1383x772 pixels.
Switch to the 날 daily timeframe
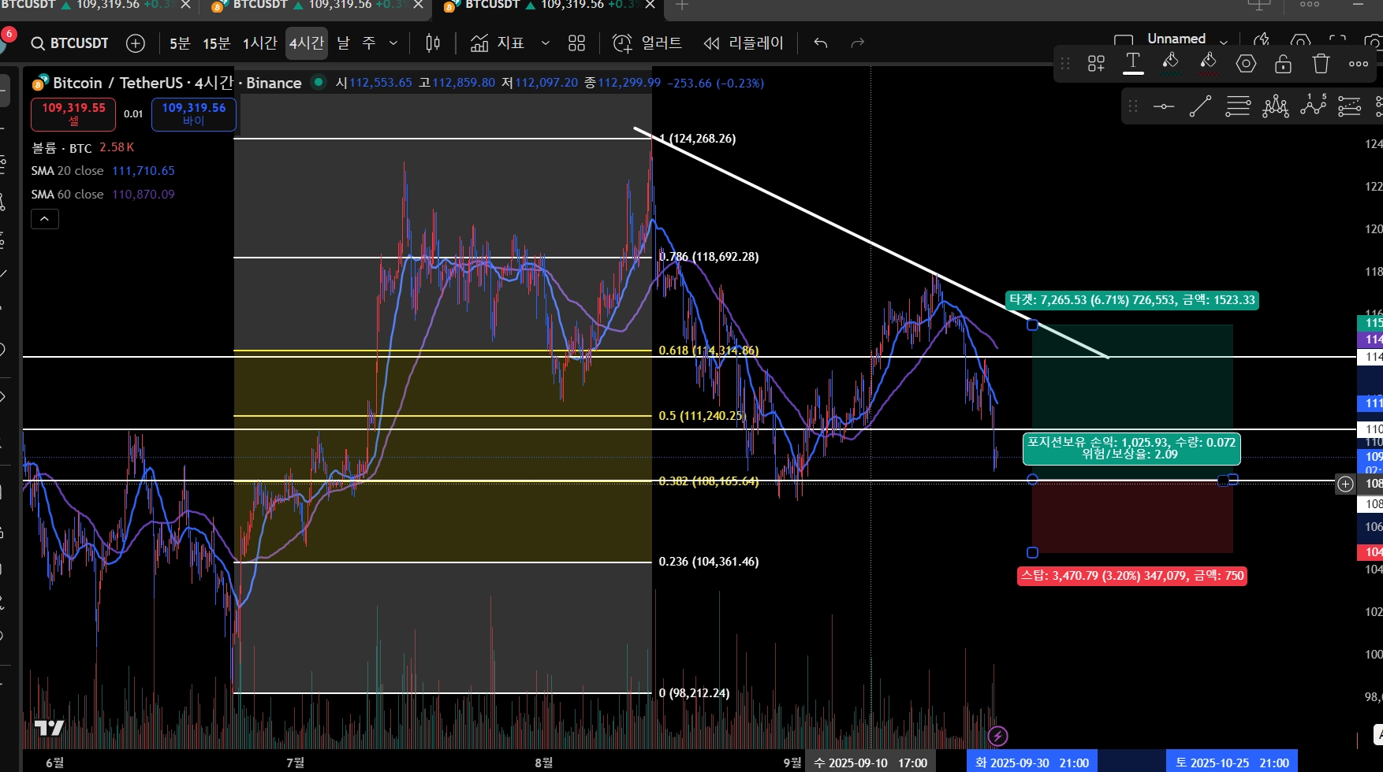pos(344,43)
